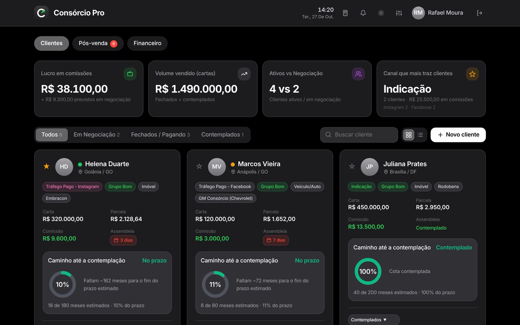This screenshot has height=325, width=520.
Task: Switch to list view
Action: click(x=420, y=135)
